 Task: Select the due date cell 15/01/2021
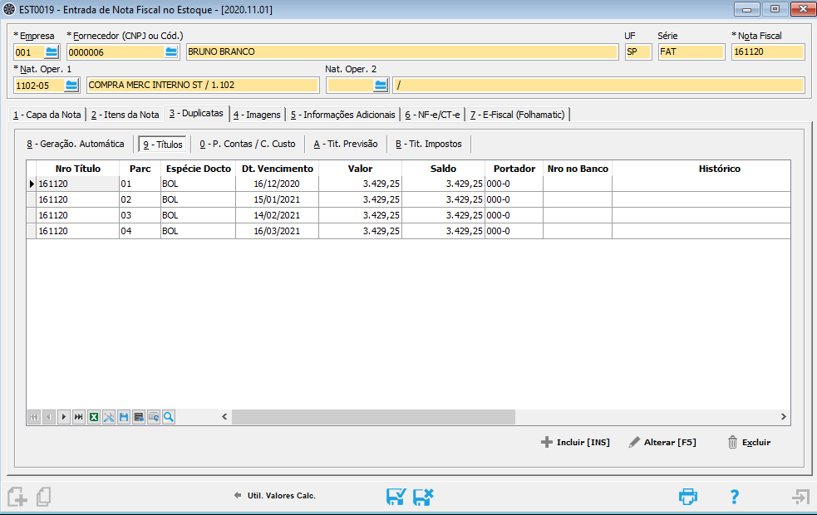[278, 199]
